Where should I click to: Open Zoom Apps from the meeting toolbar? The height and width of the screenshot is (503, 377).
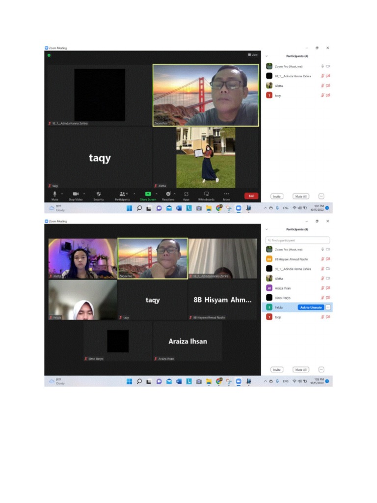pos(186,196)
